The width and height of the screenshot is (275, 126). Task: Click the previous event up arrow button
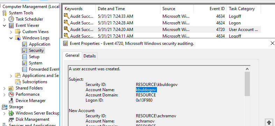tap(269, 122)
